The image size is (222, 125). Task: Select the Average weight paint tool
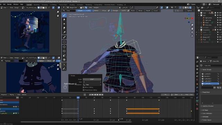click(64, 24)
